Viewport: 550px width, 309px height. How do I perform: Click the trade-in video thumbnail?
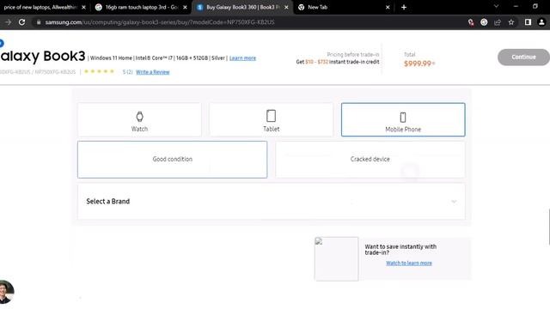pos(336,259)
